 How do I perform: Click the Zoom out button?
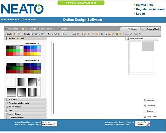[150, 106]
